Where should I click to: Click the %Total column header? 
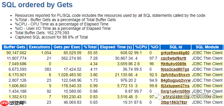pos(90,47)
